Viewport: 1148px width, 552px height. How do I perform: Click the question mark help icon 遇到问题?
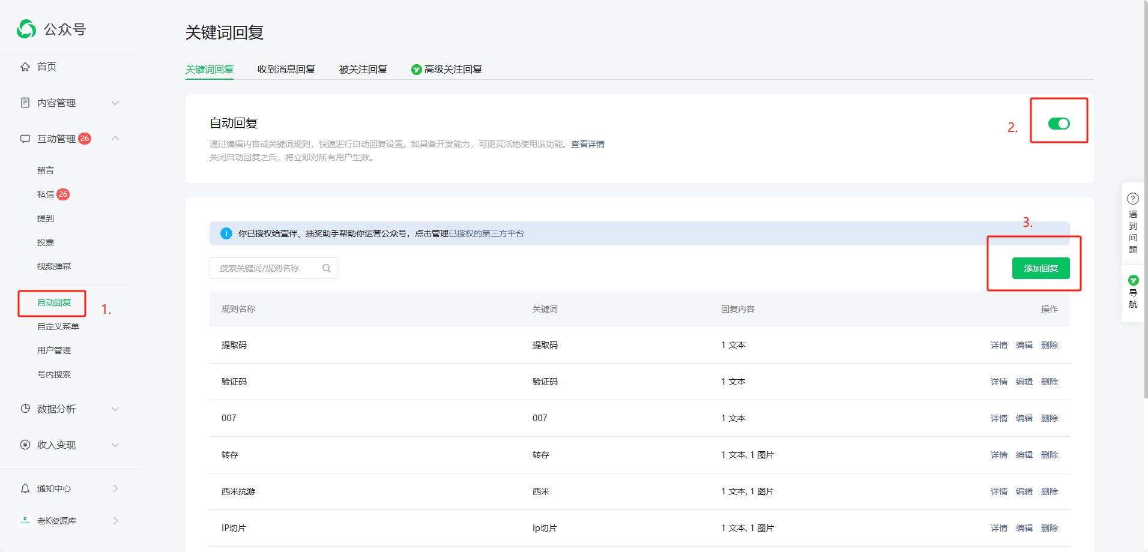(1133, 199)
